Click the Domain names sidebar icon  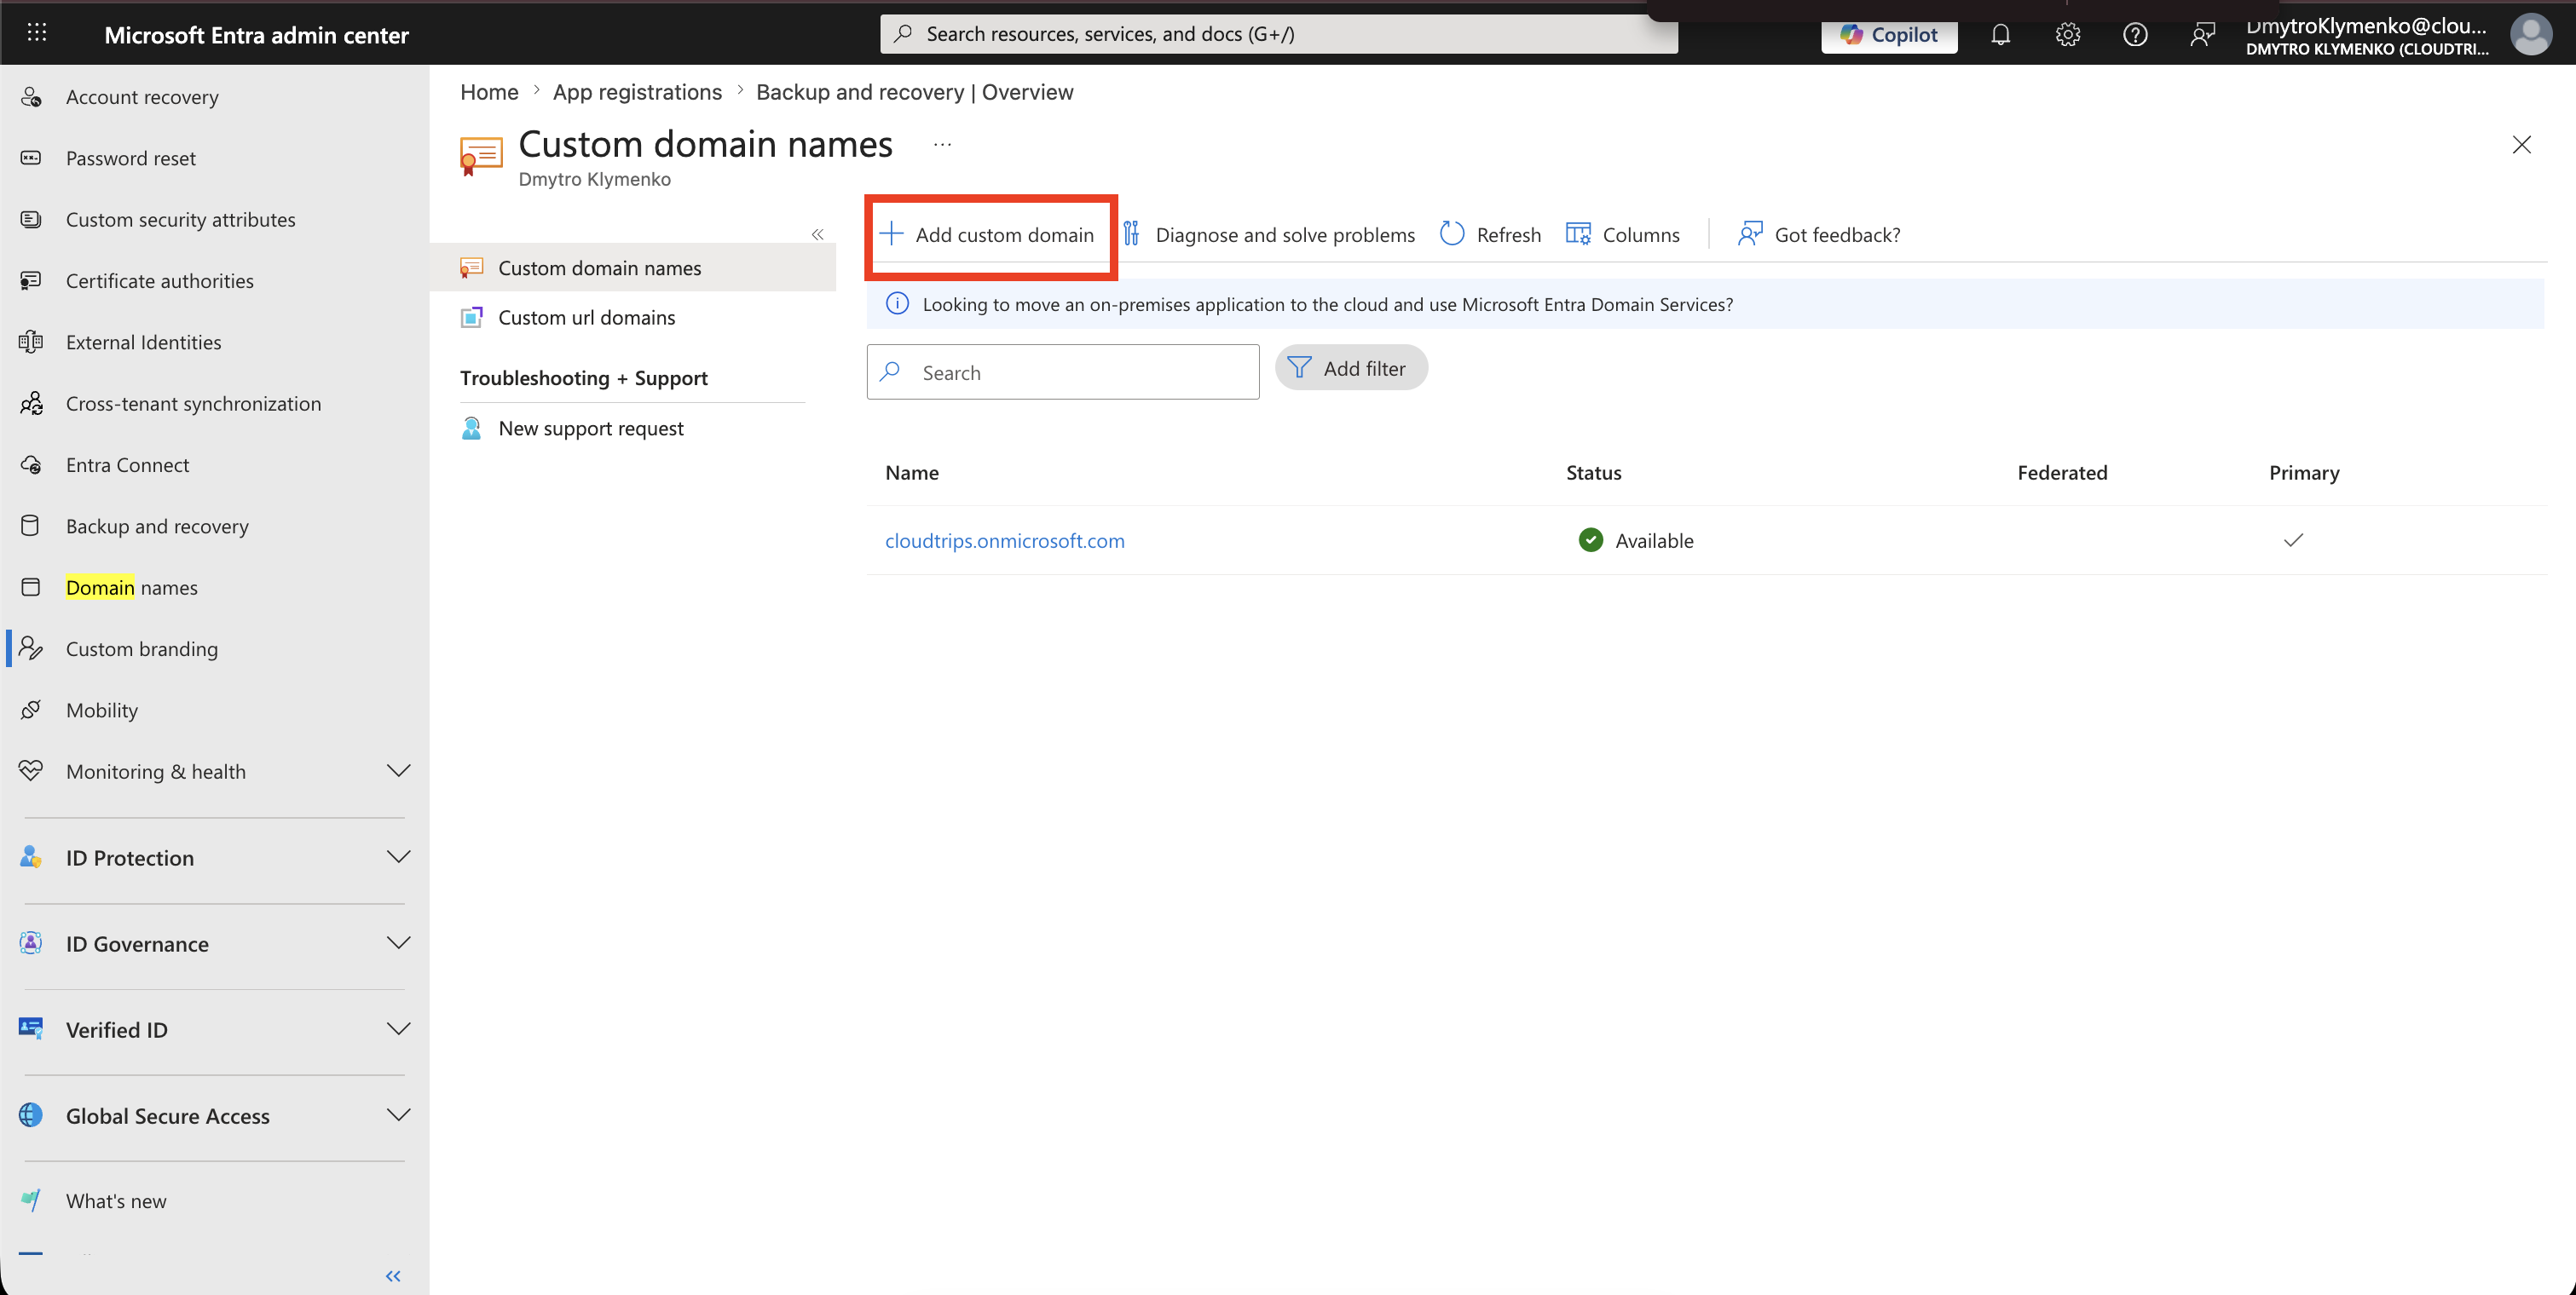pos(31,588)
